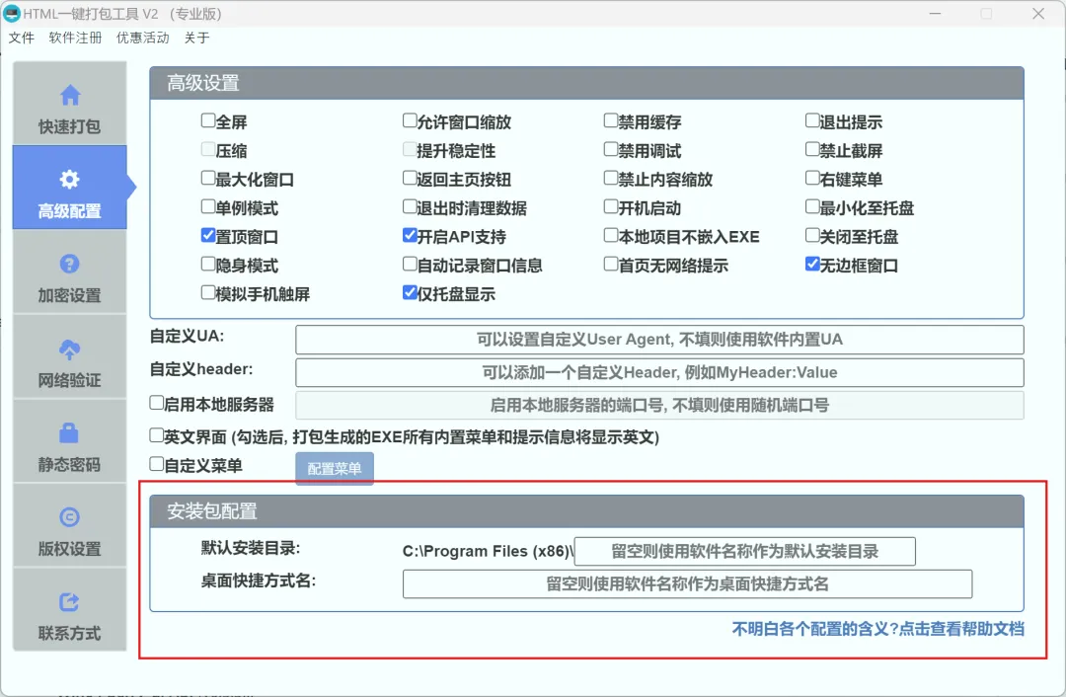Check 退出时清理数据 option
Viewport: 1066px width, 697px height.
(410, 206)
